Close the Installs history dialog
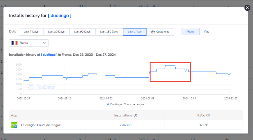253x140 pixels. [247, 7]
